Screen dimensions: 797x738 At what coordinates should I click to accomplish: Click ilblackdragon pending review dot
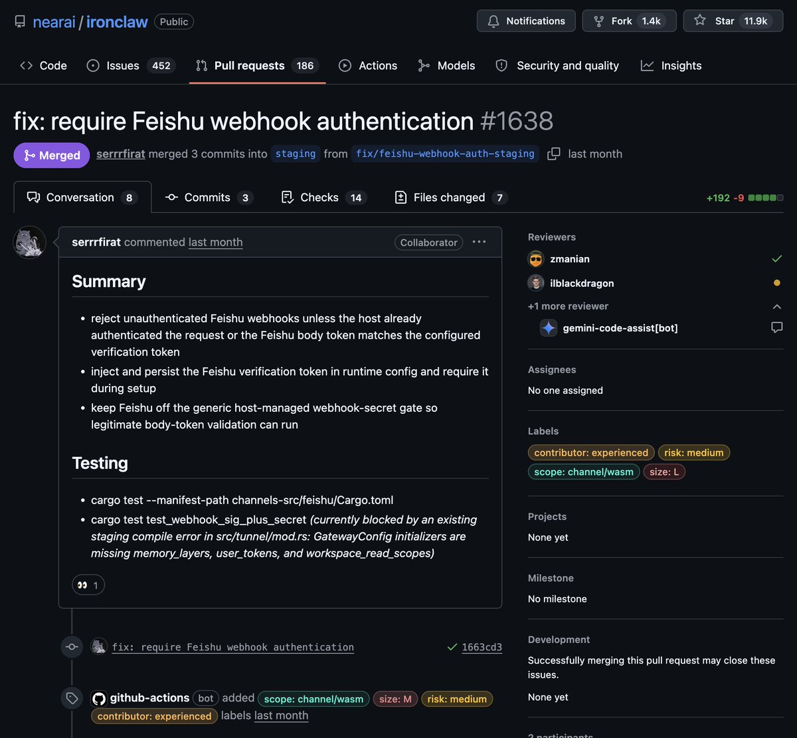pos(777,283)
